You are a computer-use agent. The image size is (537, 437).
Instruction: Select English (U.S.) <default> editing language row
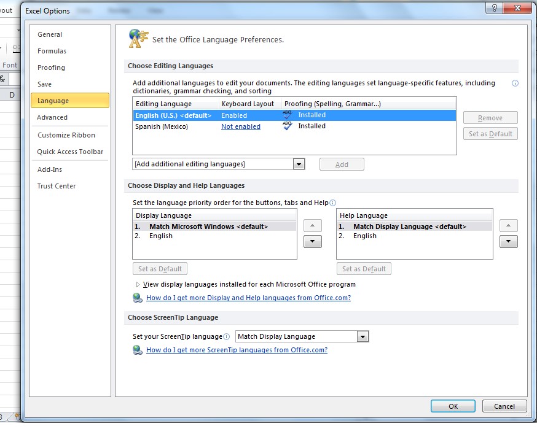tap(294, 115)
